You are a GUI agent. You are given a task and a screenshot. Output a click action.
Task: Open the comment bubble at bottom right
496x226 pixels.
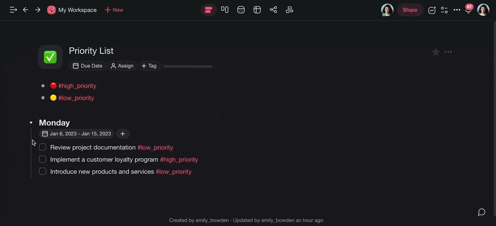click(482, 212)
